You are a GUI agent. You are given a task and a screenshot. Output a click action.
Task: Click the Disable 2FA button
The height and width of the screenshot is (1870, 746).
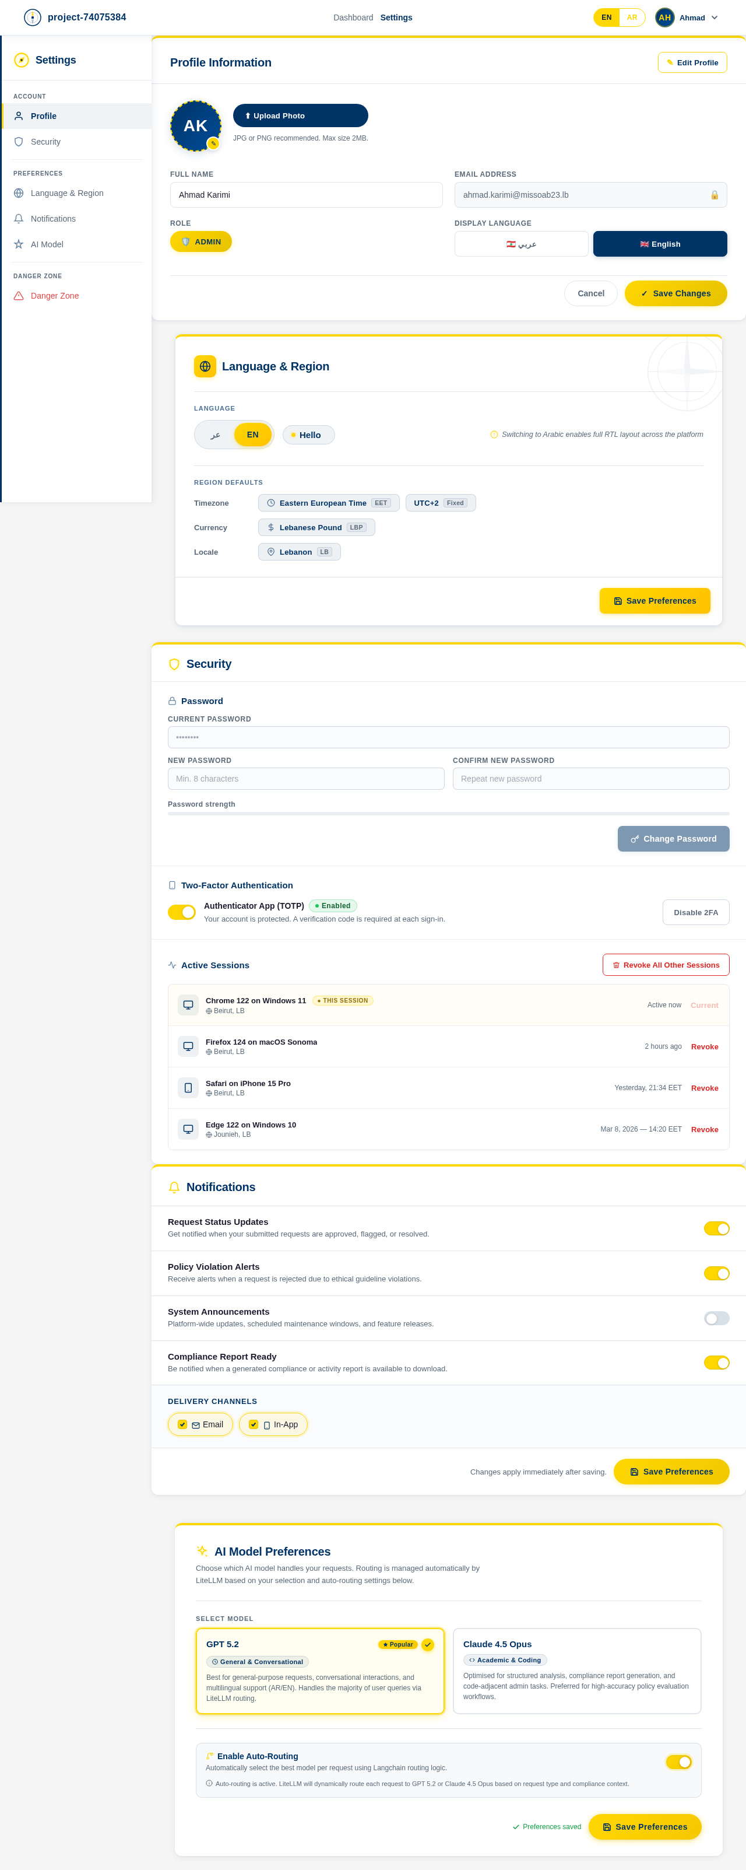point(695,912)
